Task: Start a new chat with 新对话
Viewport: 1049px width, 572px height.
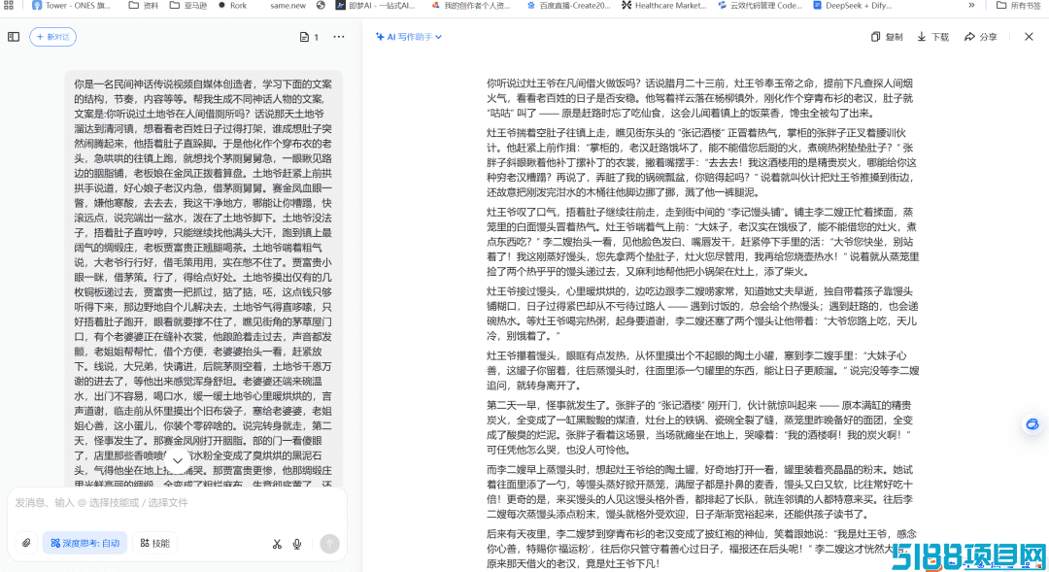Action: (x=52, y=37)
